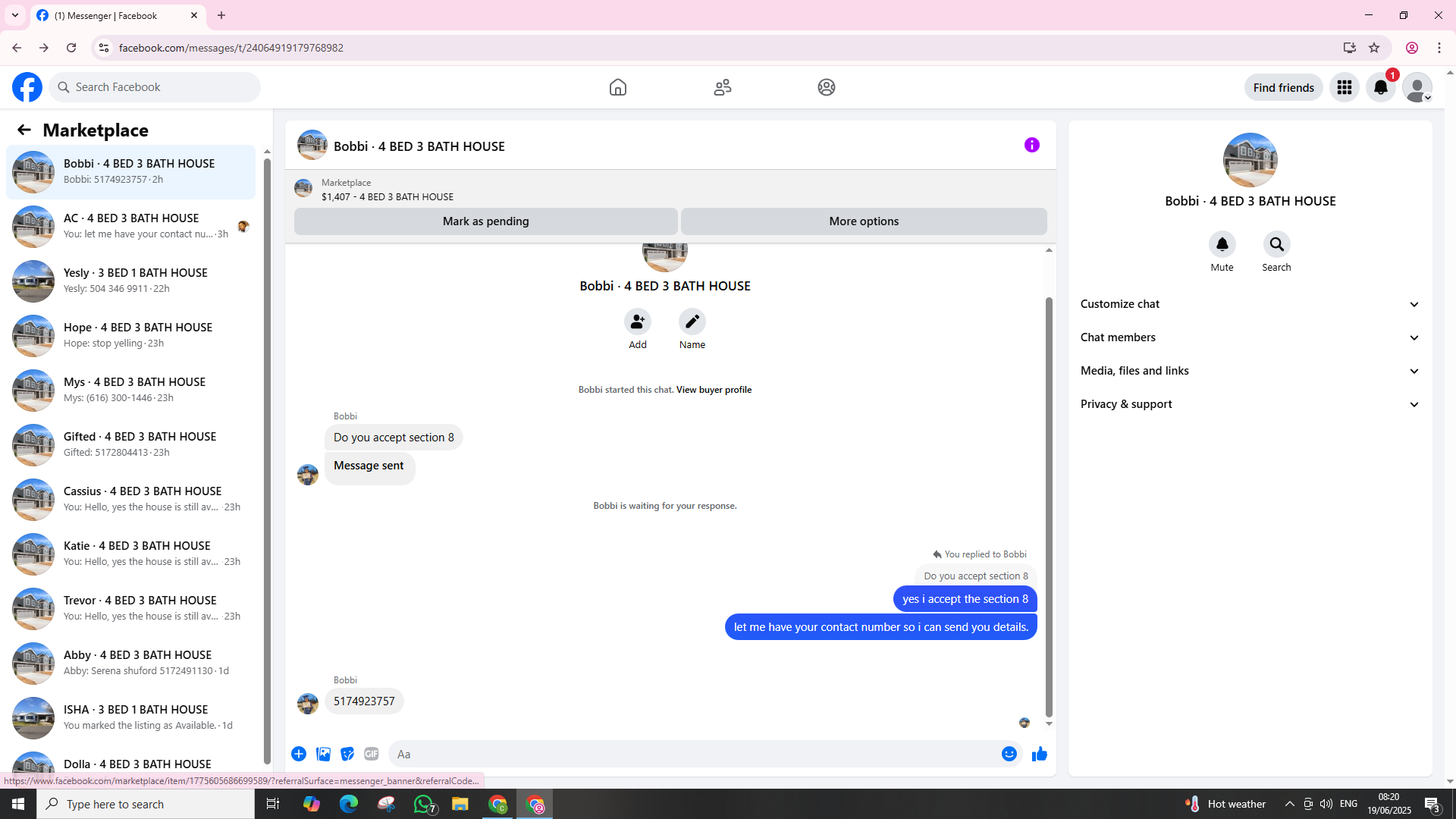This screenshot has height=819, width=1456.
Task: Click the Find friends button
Action: 1284,87
